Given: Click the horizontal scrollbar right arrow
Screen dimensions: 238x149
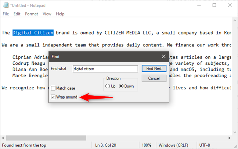Looking at the screenshot, I should (229, 138).
